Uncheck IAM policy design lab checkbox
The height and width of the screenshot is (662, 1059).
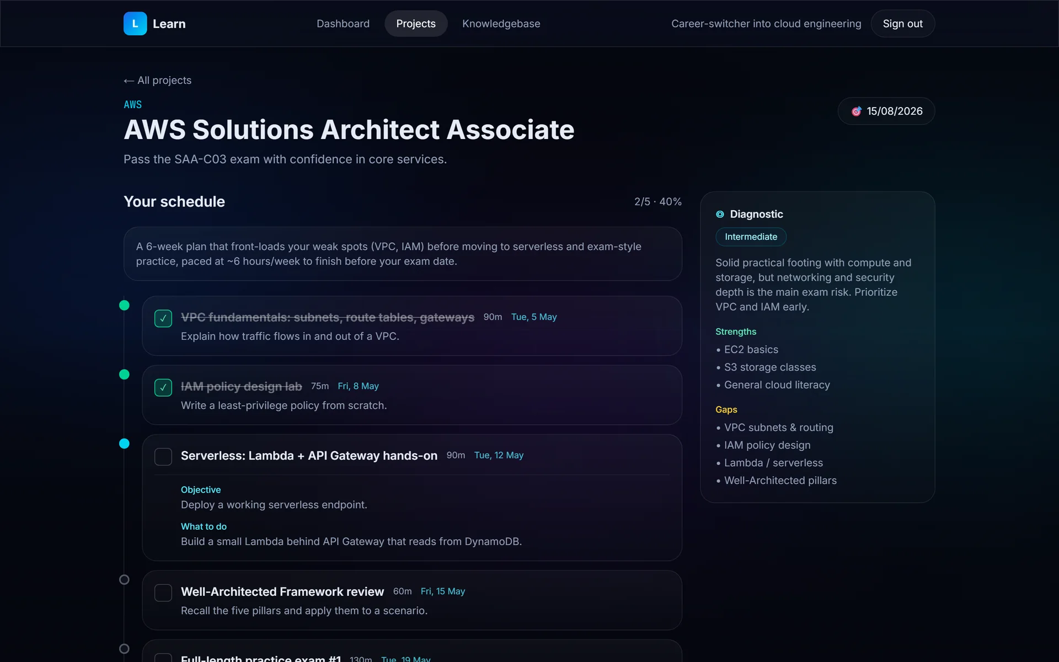163,387
